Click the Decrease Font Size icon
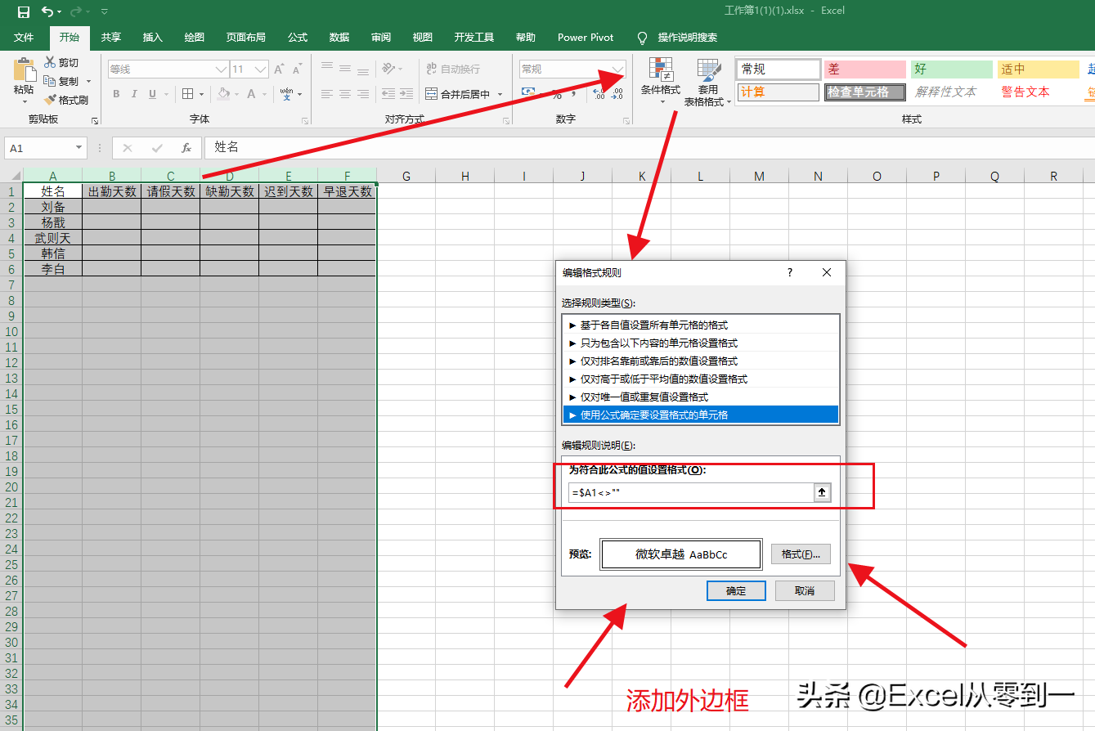Image resolution: width=1095 pixels, height=731 pixels. pyautogui.click(x=297, y=70)
